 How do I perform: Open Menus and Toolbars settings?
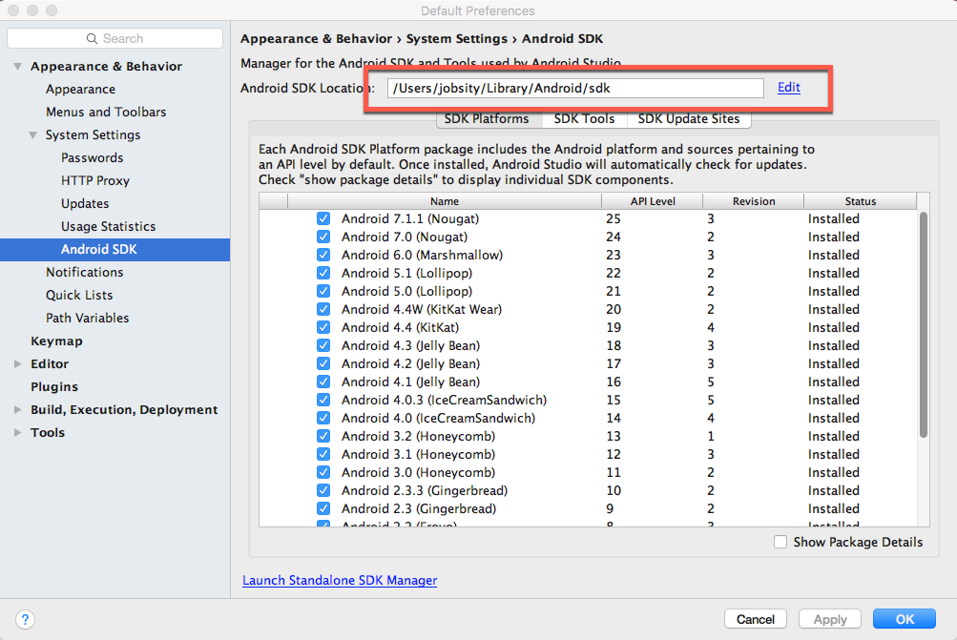click(x=106, y=112)
